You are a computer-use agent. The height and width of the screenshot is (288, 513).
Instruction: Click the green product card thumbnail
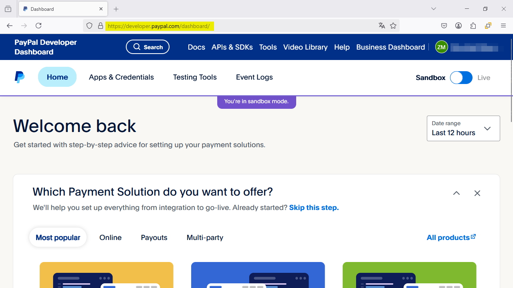pyautogui.click(x=410, y=275)
